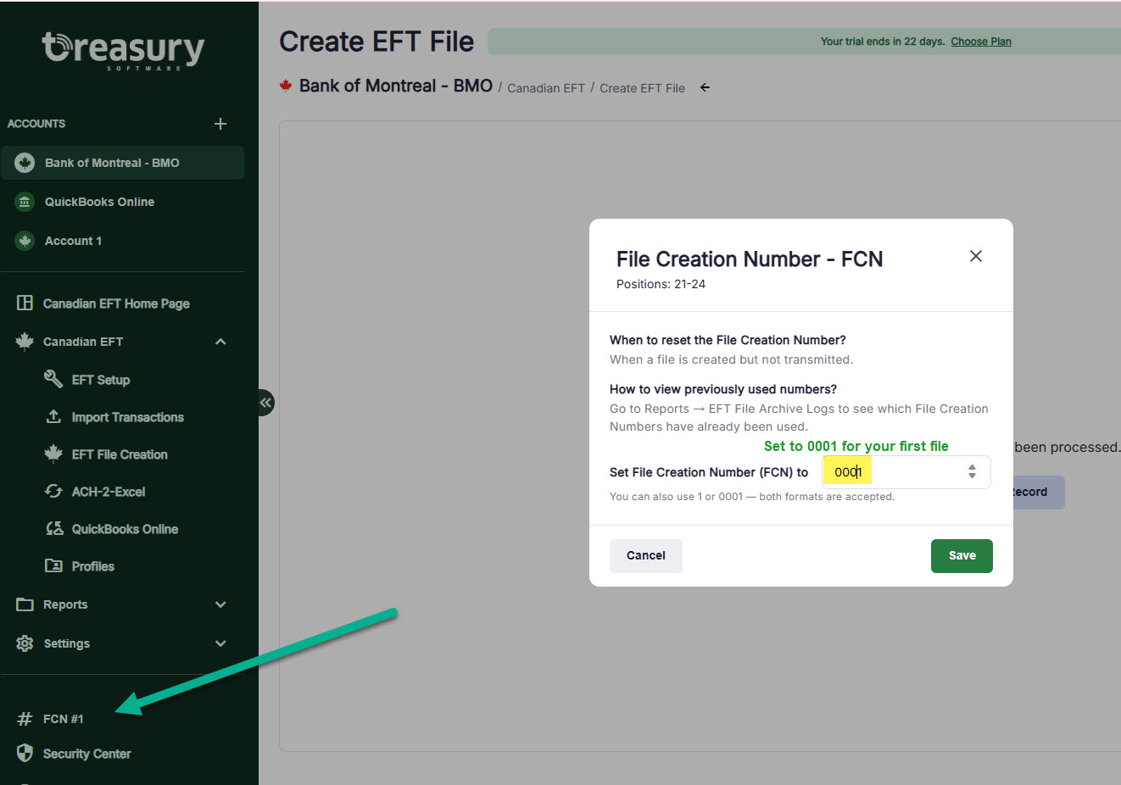Expand the Reports menu chevron
This screenshot has width=1121, height=785.
pos(220,604)
